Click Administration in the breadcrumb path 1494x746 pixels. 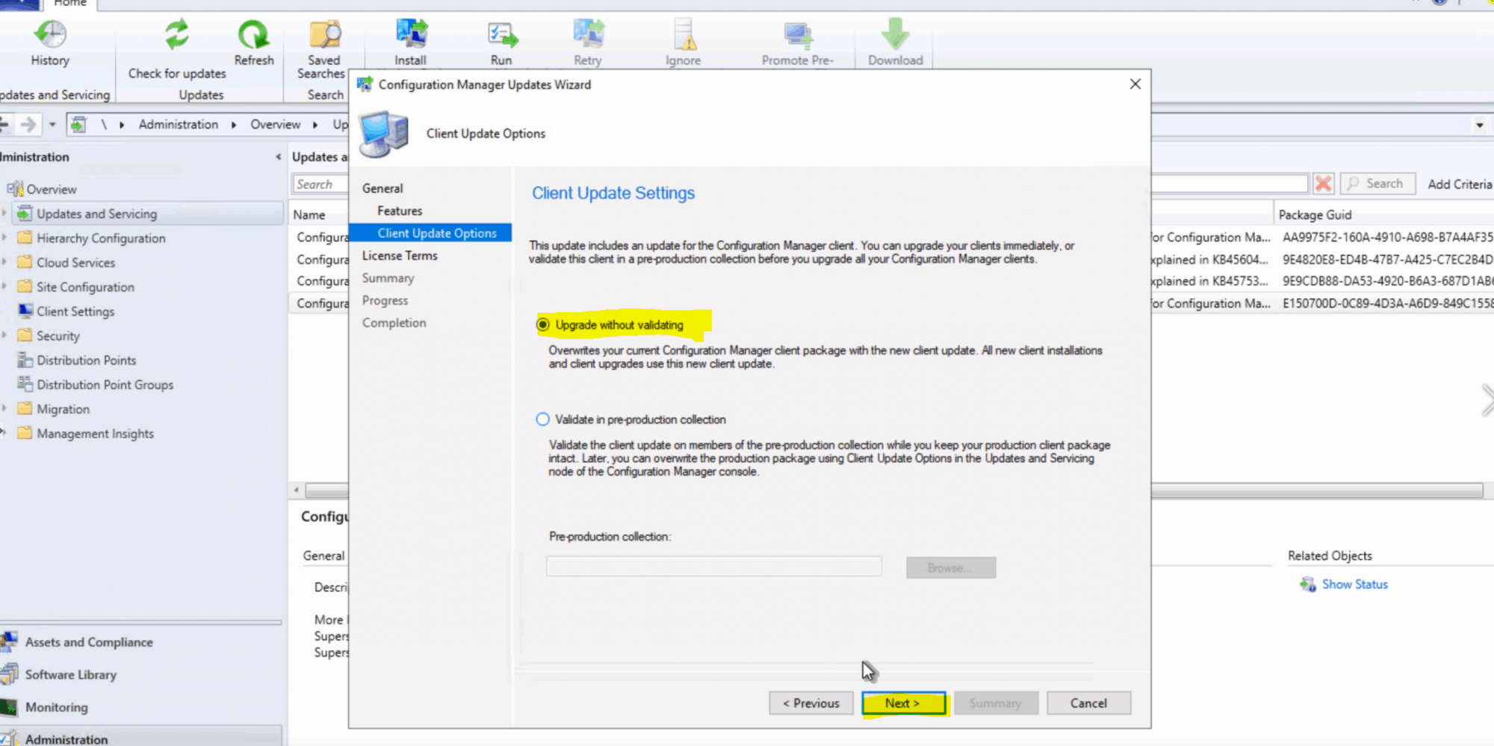coord(179,125)
